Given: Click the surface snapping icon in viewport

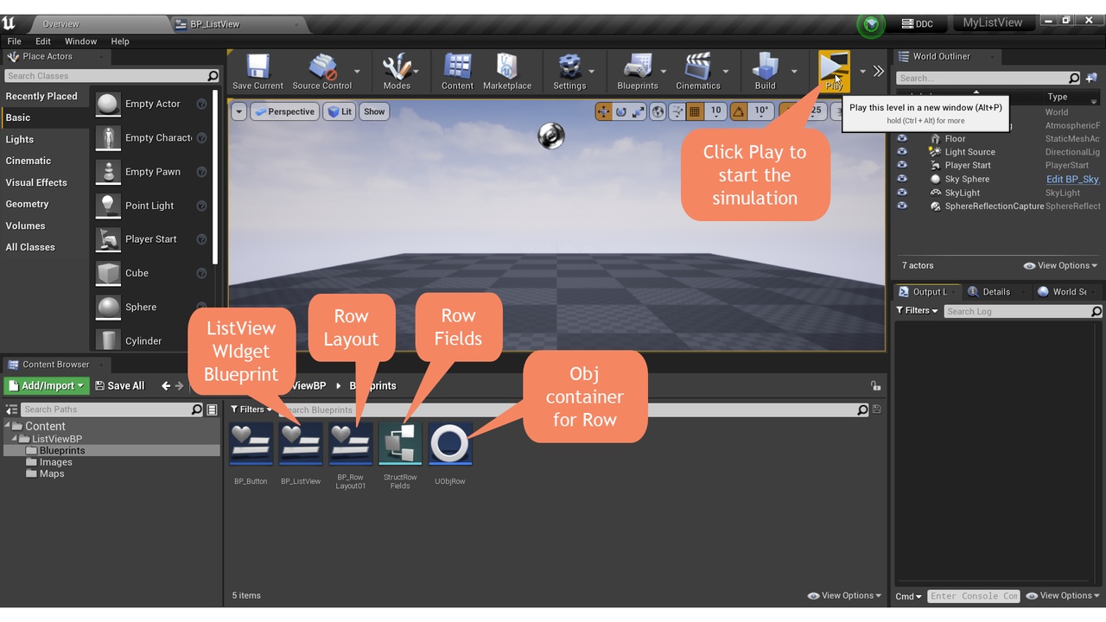Looking at the screenshot, I should 677,111.
